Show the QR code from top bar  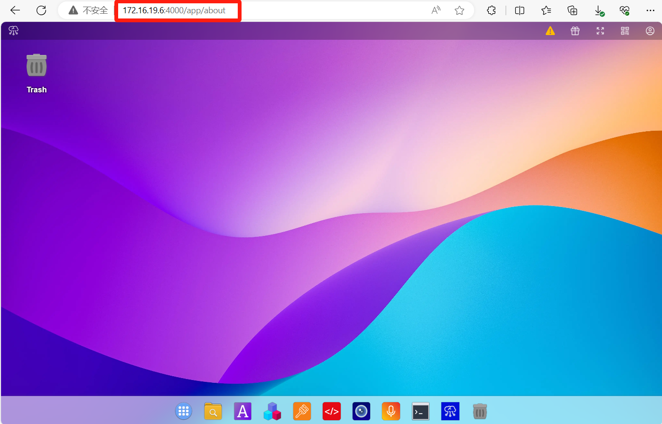(625, 31)
